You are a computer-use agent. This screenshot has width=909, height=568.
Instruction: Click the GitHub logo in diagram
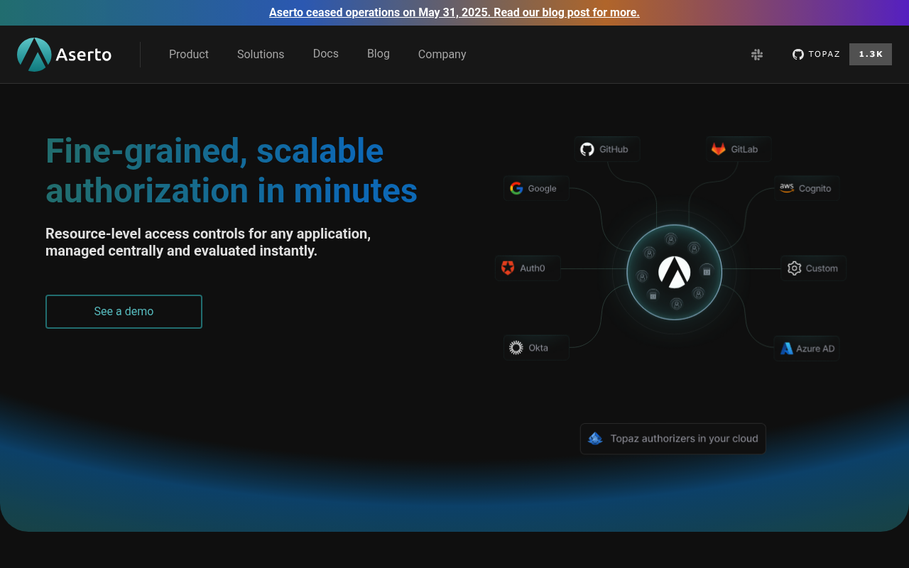click(x=587, y=149)
